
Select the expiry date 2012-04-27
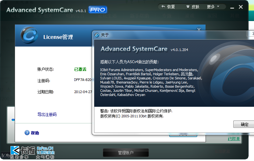click(x=83, y=92)
